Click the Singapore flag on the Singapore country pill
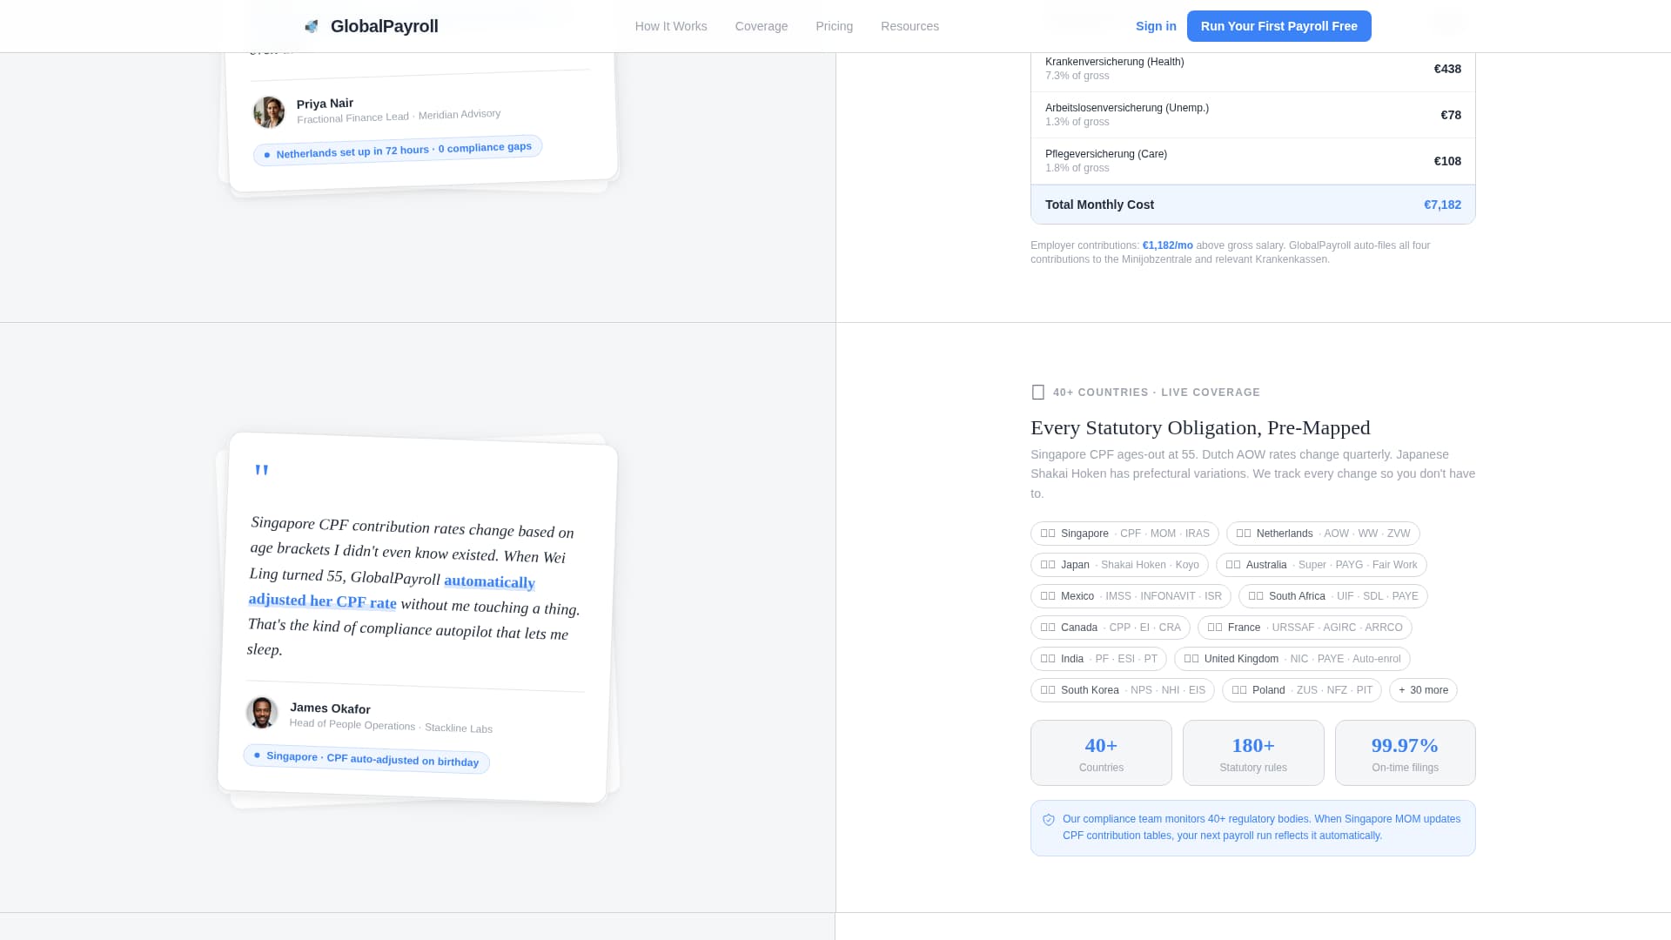The width and height of the screenshot is (1671, 940). 1049,534
